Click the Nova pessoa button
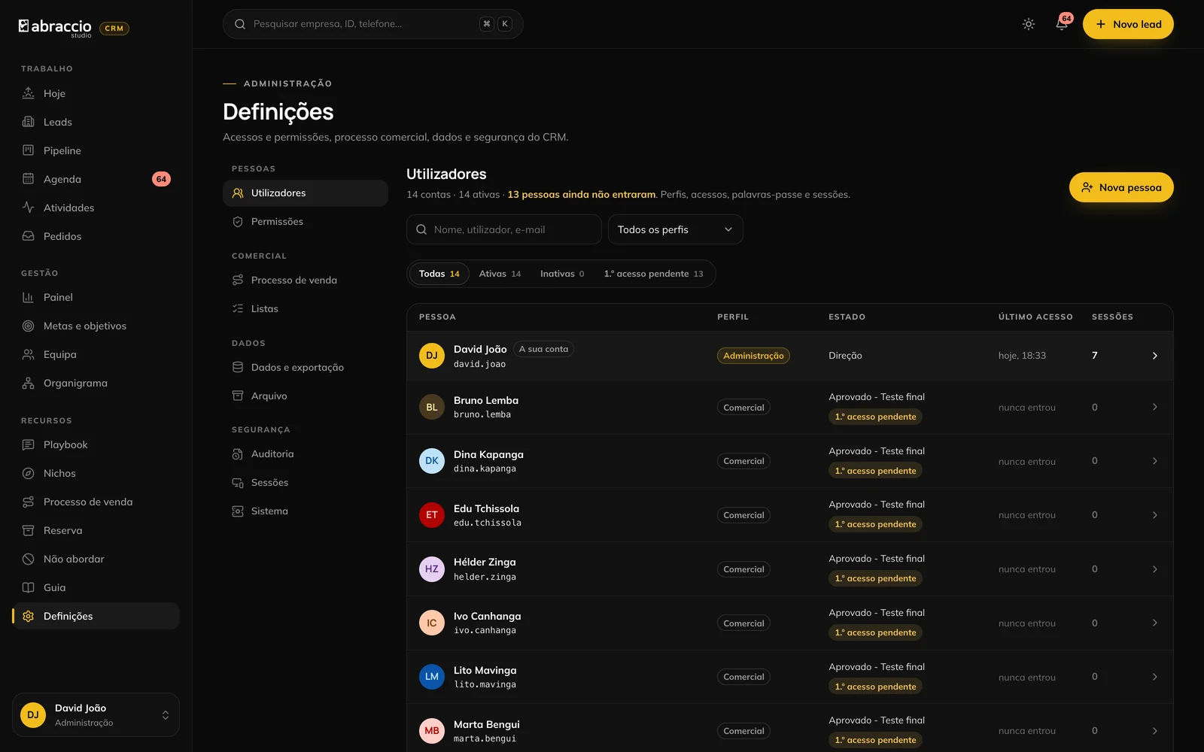 point(1121,187)
